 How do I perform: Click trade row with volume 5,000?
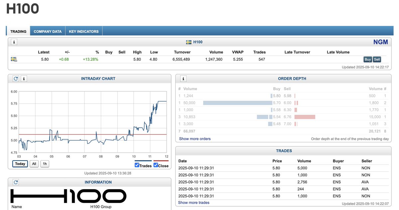tap(283, 168)
